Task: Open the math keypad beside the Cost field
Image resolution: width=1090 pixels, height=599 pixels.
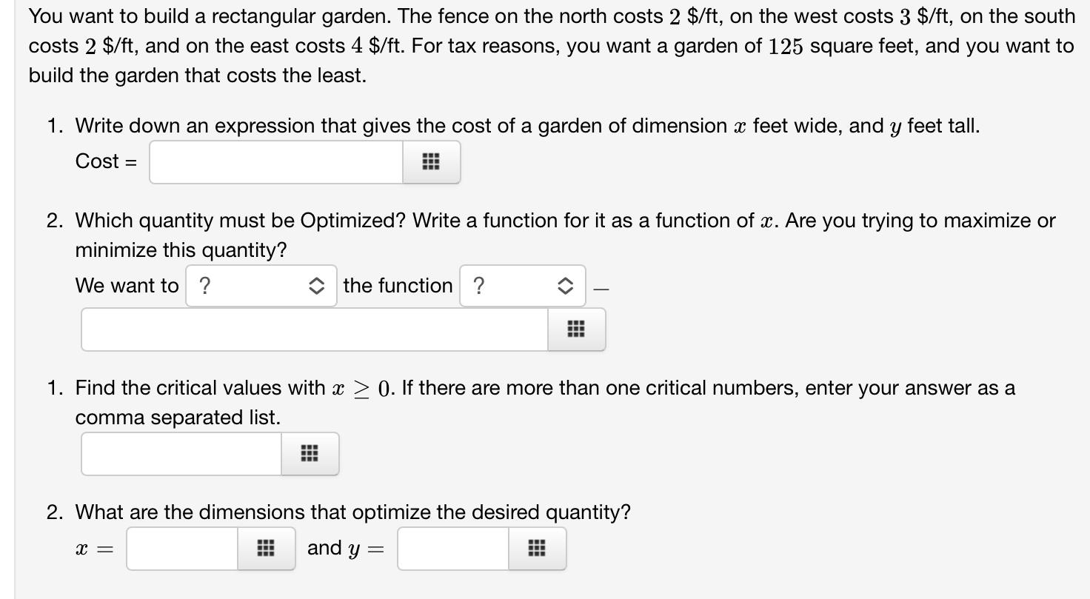Action: pos(431,161)
